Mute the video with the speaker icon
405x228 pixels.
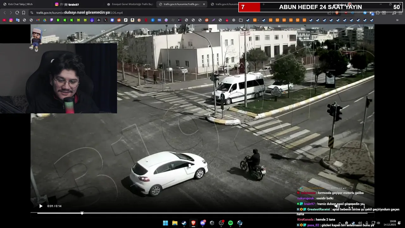point(337,206)
